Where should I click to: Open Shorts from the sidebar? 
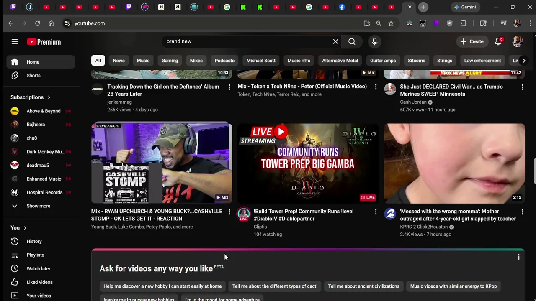(x=41, y=76)
